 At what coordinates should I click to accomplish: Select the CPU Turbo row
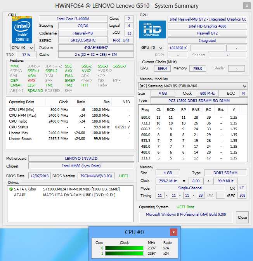click(70, 121)
